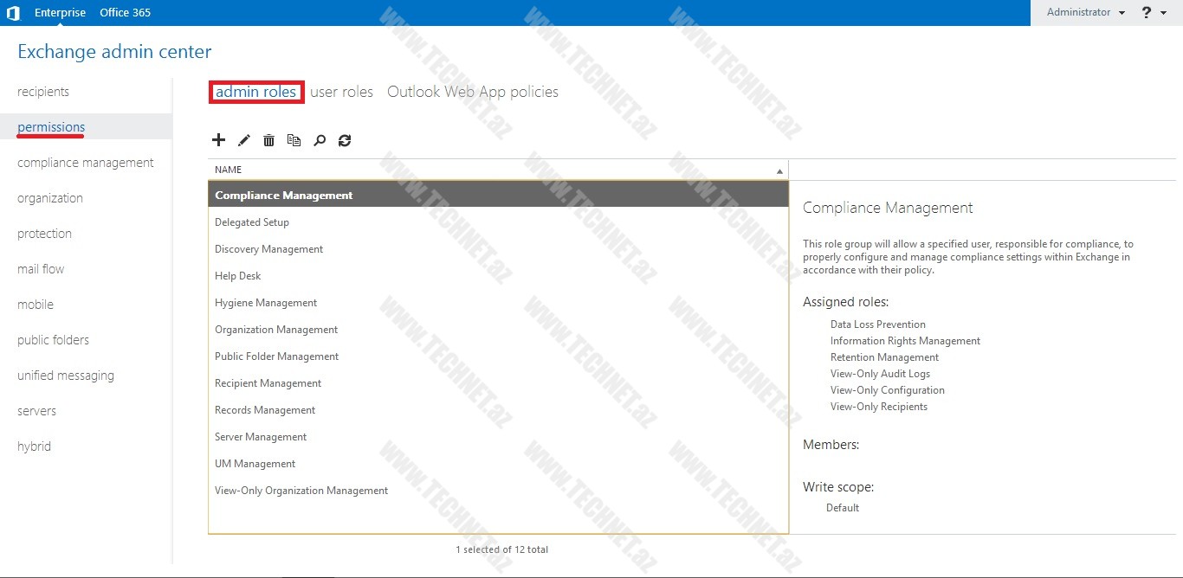Open recipients in the left navigation
The height and width of the screenshot is (578, 1183).
coord(43,92)
